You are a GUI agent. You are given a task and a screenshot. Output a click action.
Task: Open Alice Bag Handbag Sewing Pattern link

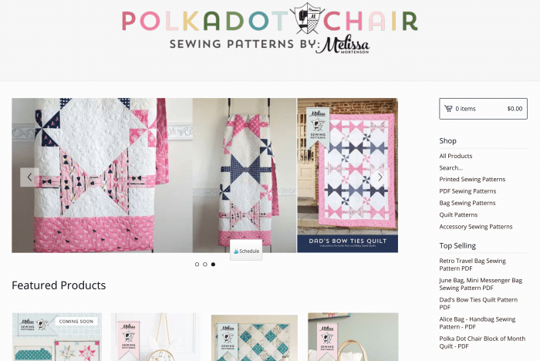coord(478,322)
